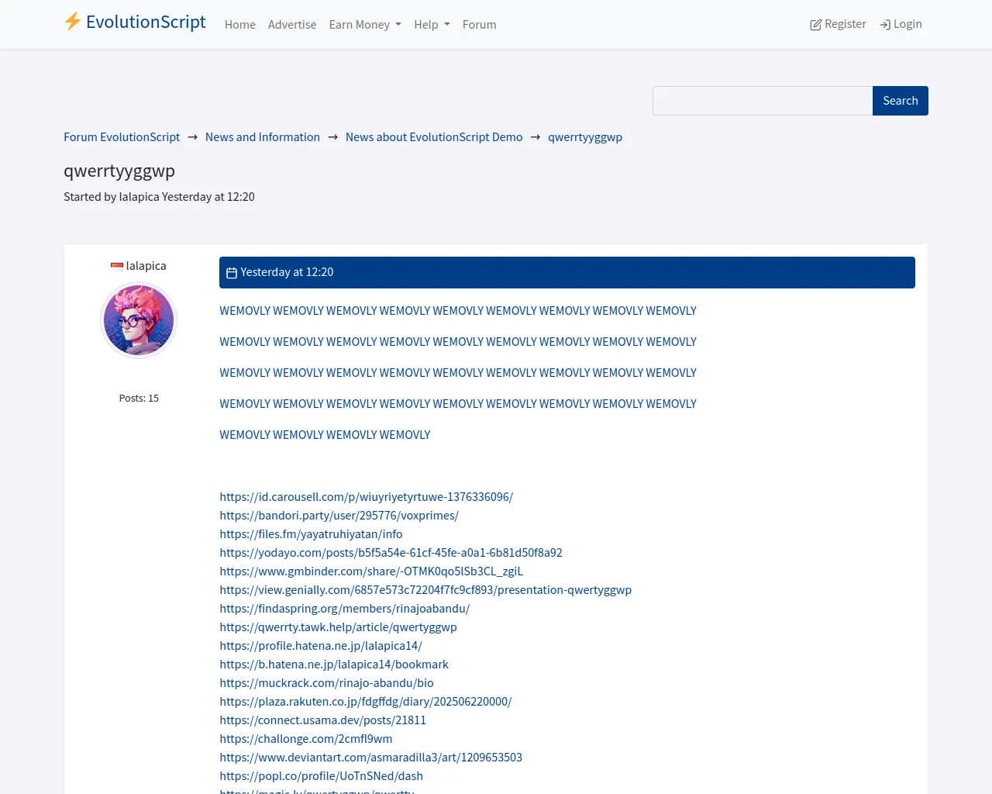Focus the forum search input field
The height and width of the screenshot is (794, 992).
click(x=762, y=101)
